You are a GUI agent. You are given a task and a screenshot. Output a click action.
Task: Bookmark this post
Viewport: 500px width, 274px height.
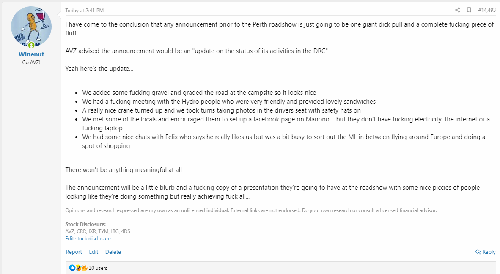[x=469, y=10]
